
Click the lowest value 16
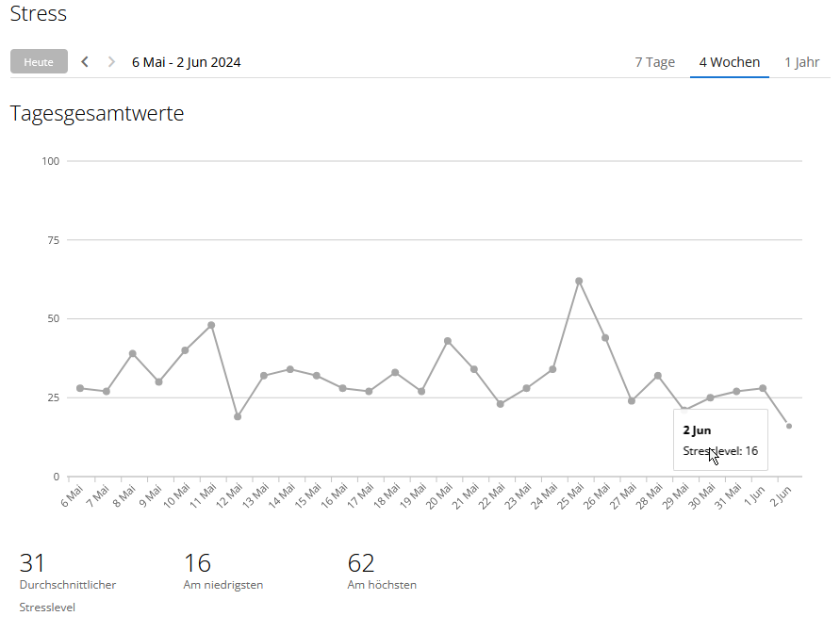coord(197,563)
